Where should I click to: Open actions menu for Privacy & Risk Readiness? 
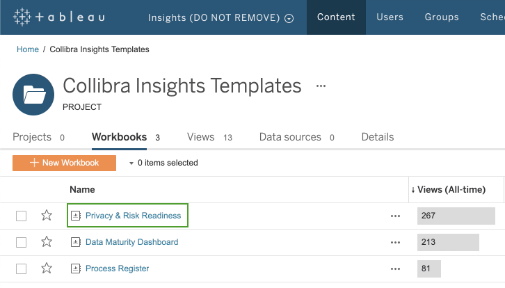click(395, 216)
